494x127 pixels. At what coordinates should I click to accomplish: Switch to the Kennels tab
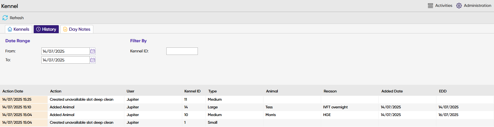(x=21, y=29)
